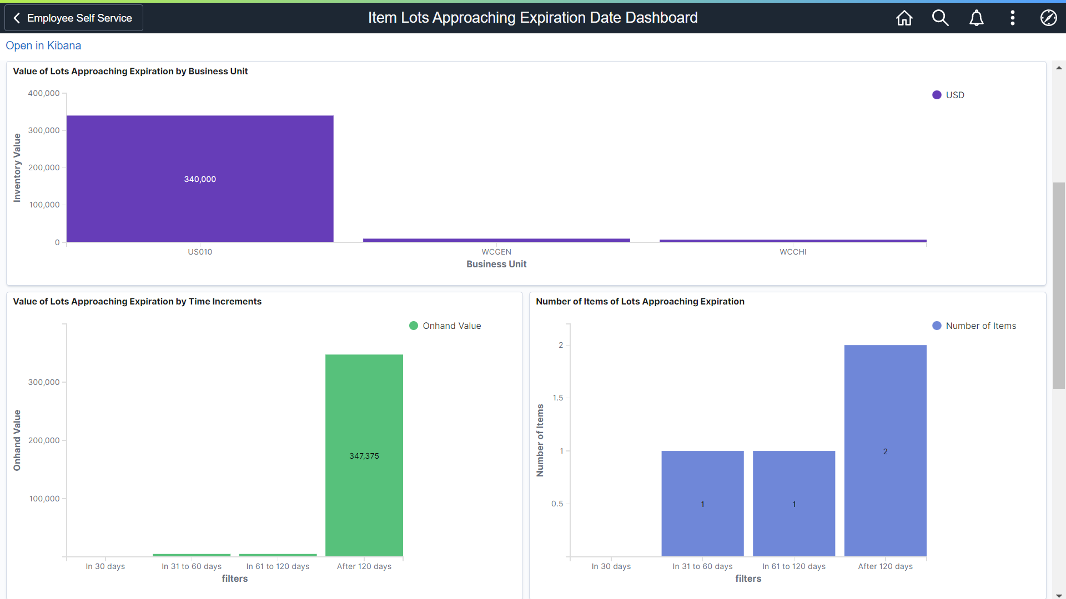Toggle the Number of Items legend
This screenshot has width=1066, height=599.
click(980, 326)
